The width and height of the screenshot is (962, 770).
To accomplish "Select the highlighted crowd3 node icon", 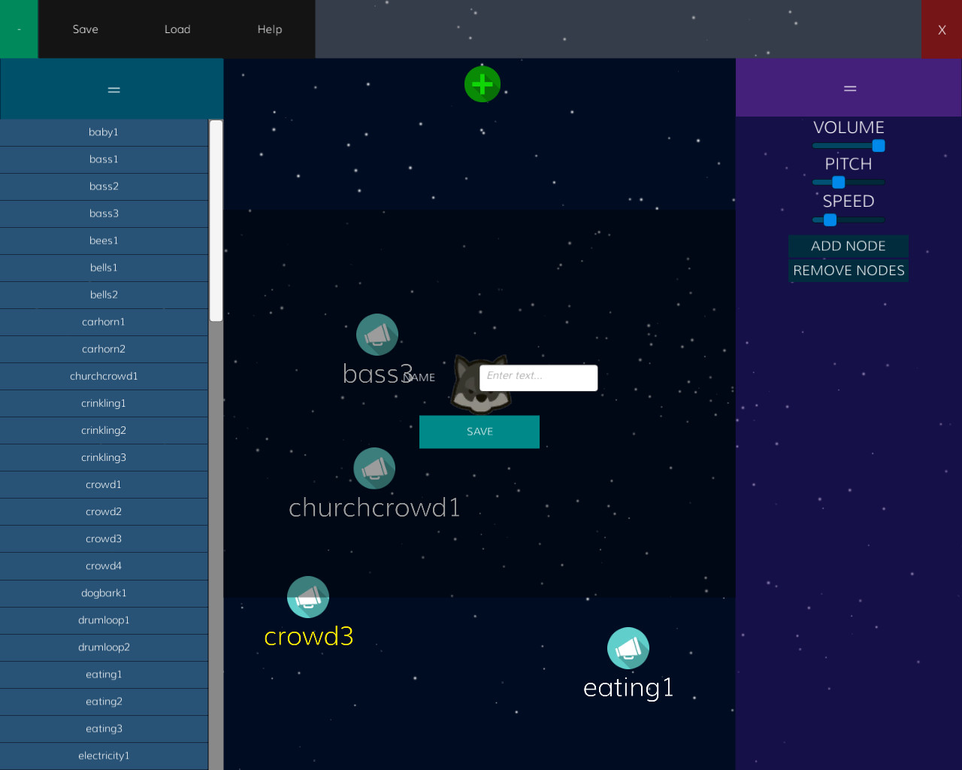I will [308, 596].
